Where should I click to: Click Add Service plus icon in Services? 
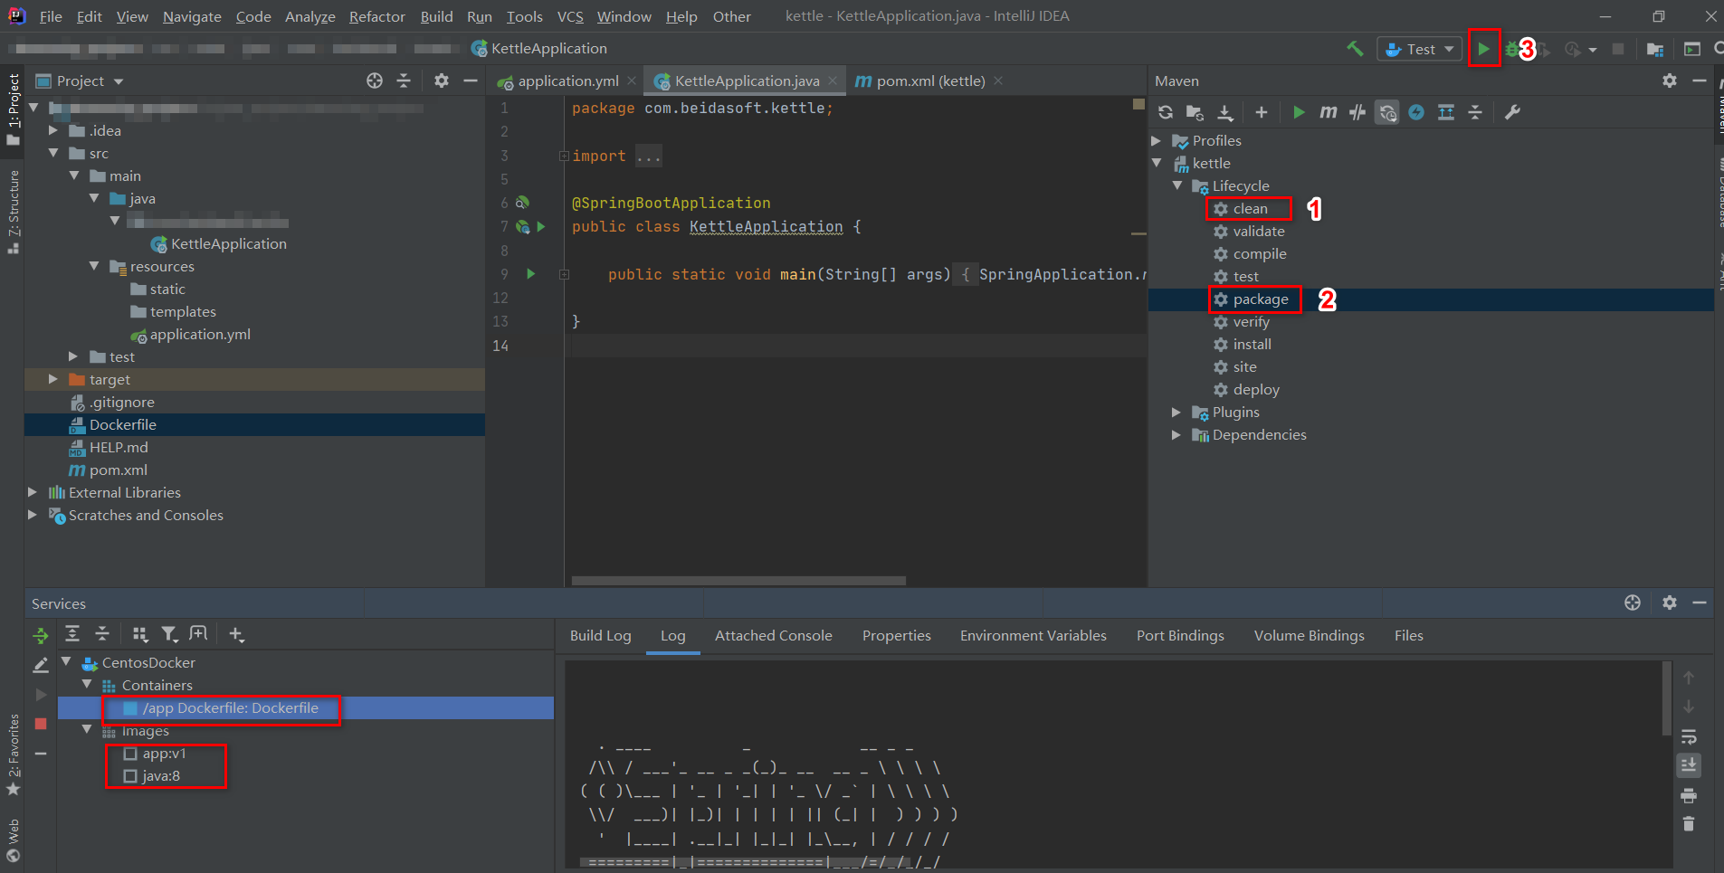click(x=236, y=634)
